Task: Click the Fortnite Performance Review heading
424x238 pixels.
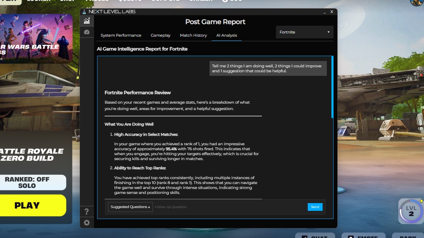Action: [x=138, y=92]
